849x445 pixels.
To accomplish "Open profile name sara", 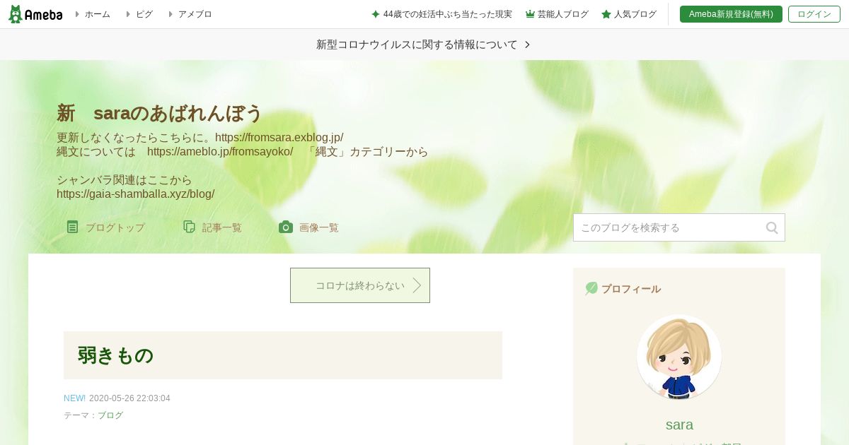I will pyautogui.click(x=679, y=425).
